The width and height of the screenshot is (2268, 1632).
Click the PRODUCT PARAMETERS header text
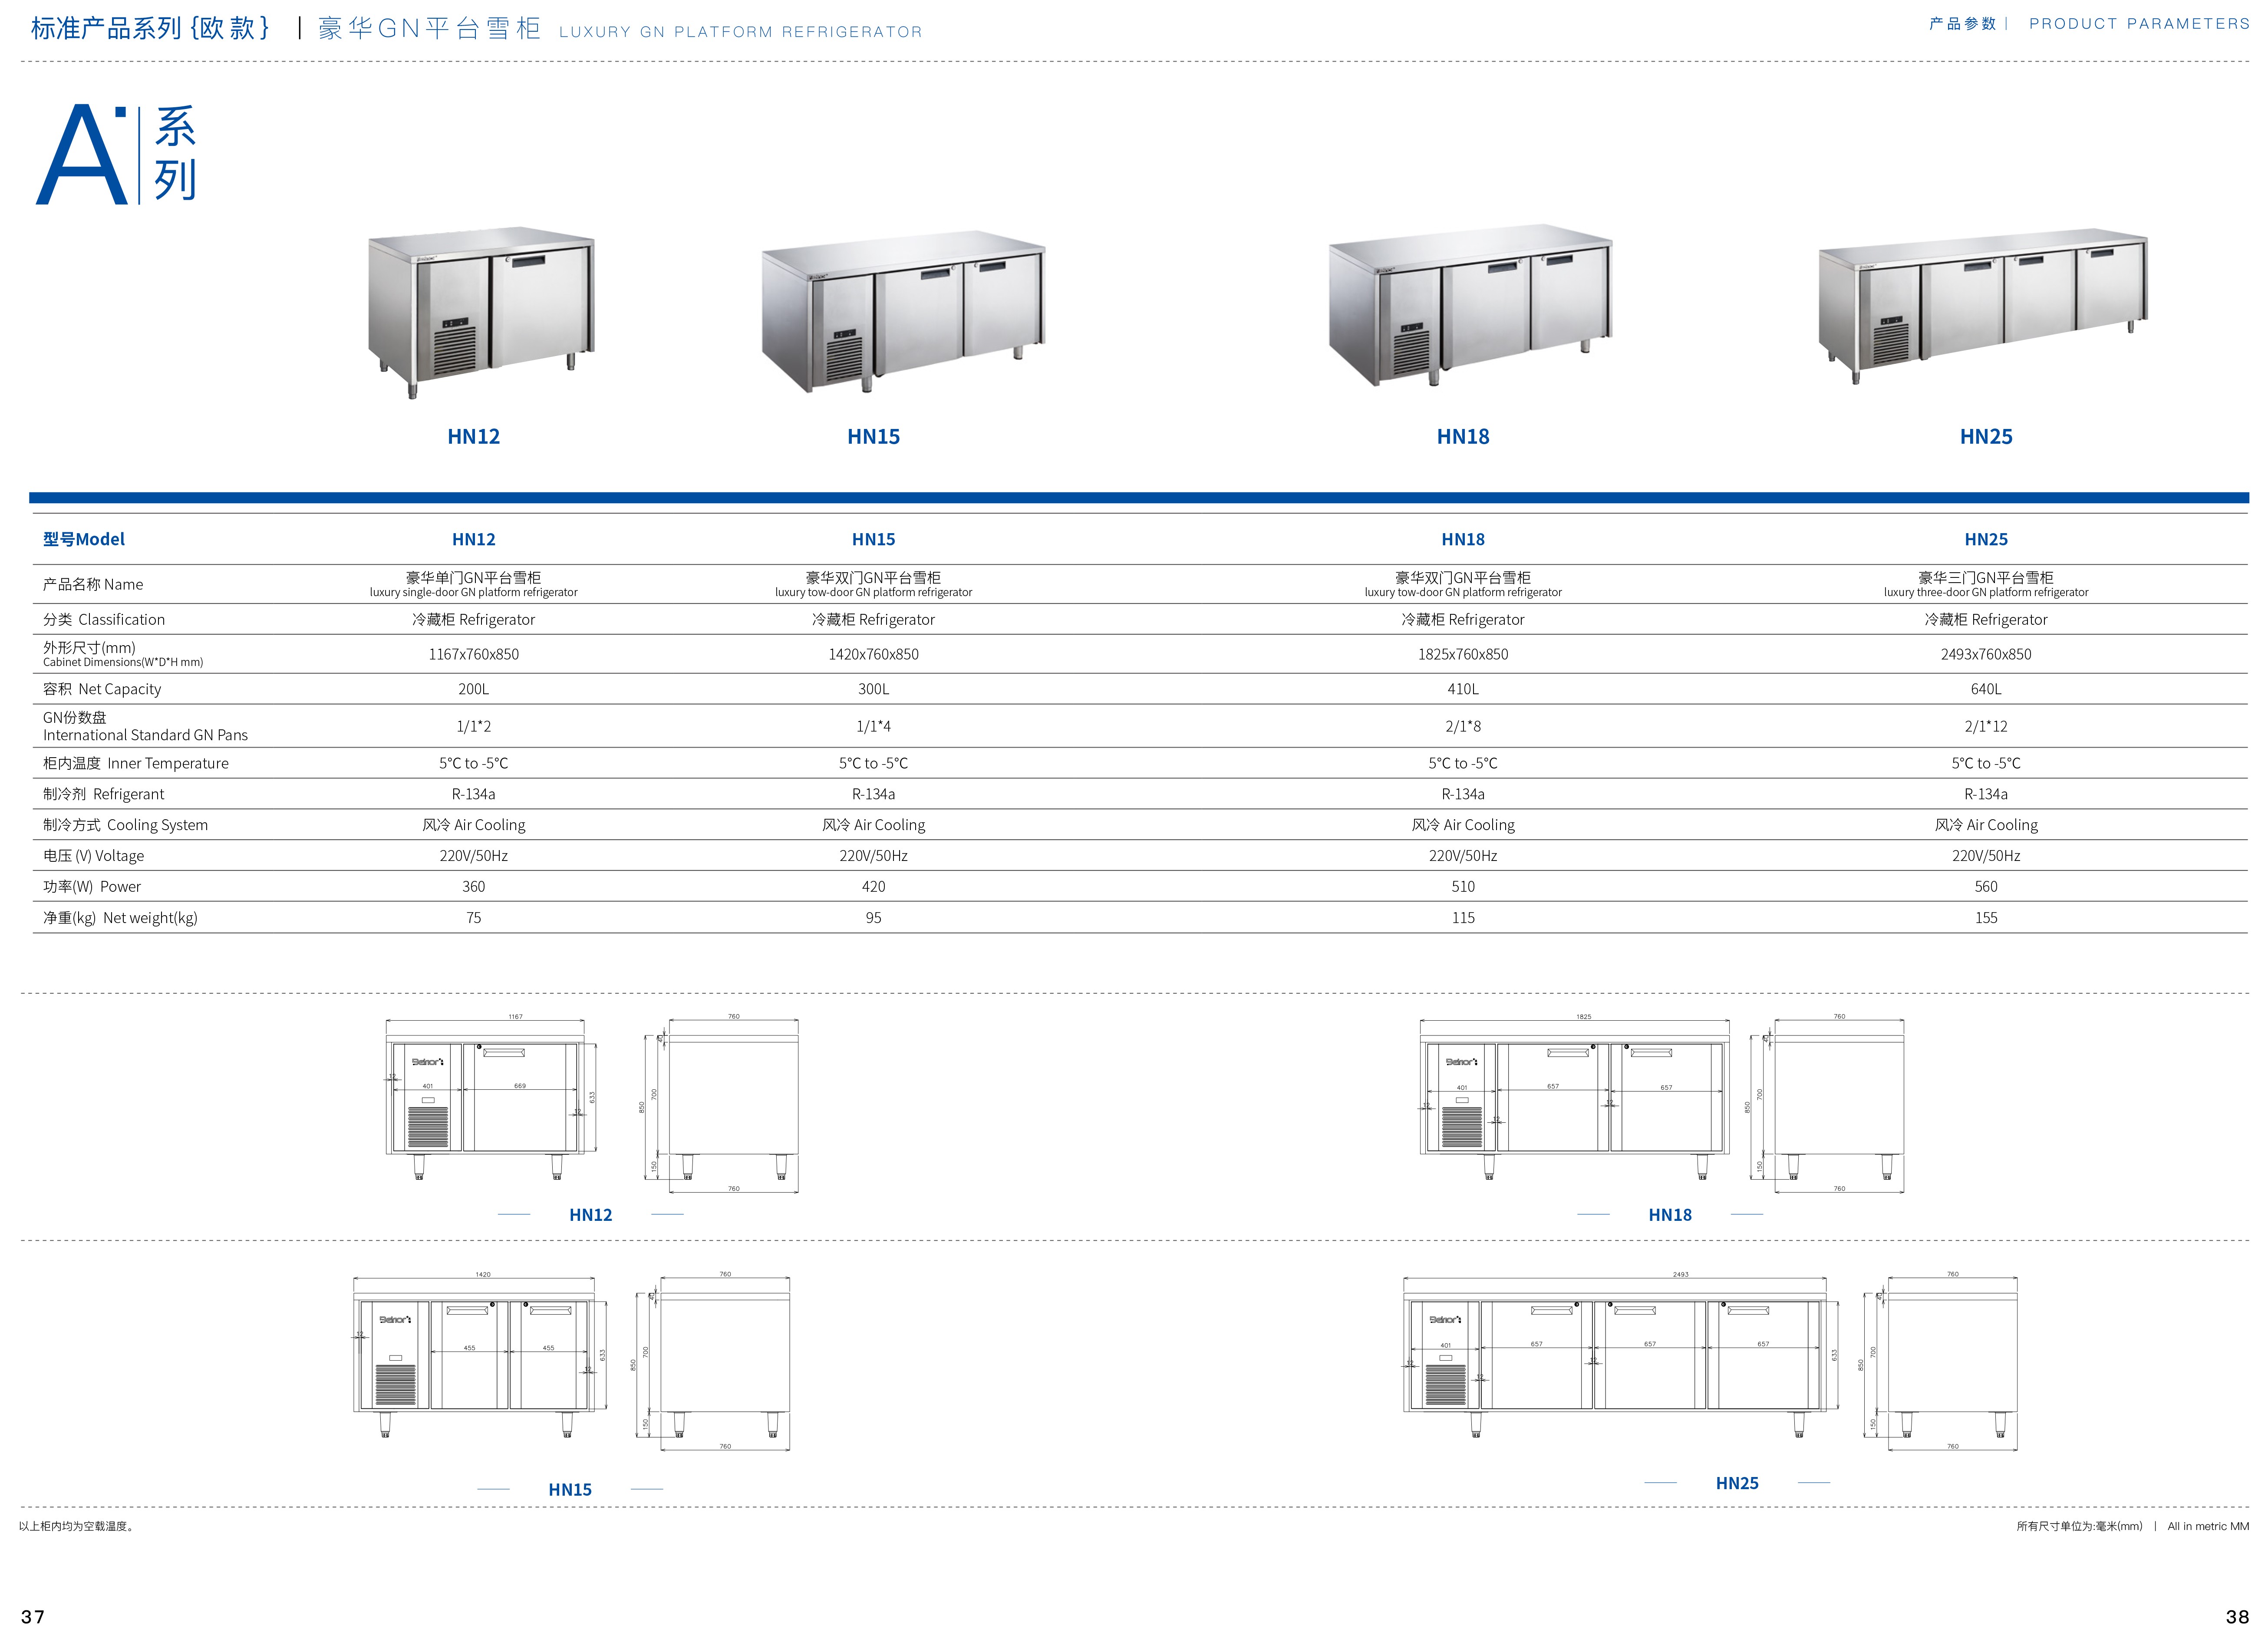click(2139, 24)
